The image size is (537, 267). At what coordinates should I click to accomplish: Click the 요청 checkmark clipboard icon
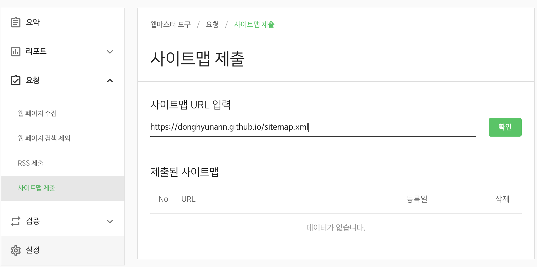[x=16, y=80]
